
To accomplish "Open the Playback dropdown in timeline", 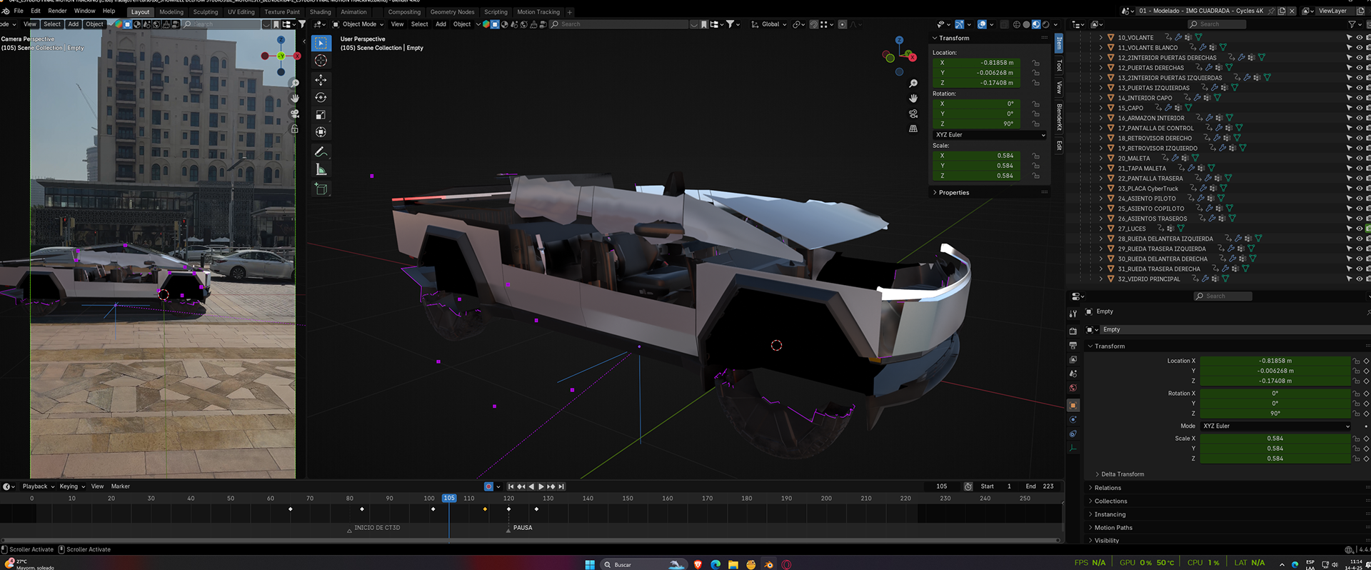I will 38,486.
